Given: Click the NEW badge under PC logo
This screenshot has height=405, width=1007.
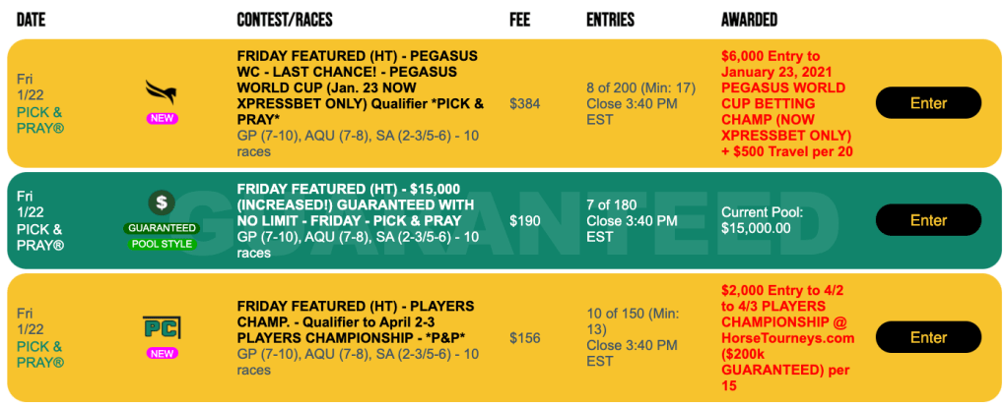Looking at the screenshot, I should 161,352.
